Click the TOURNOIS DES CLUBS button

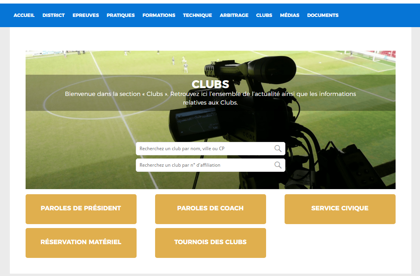point(211,243)
